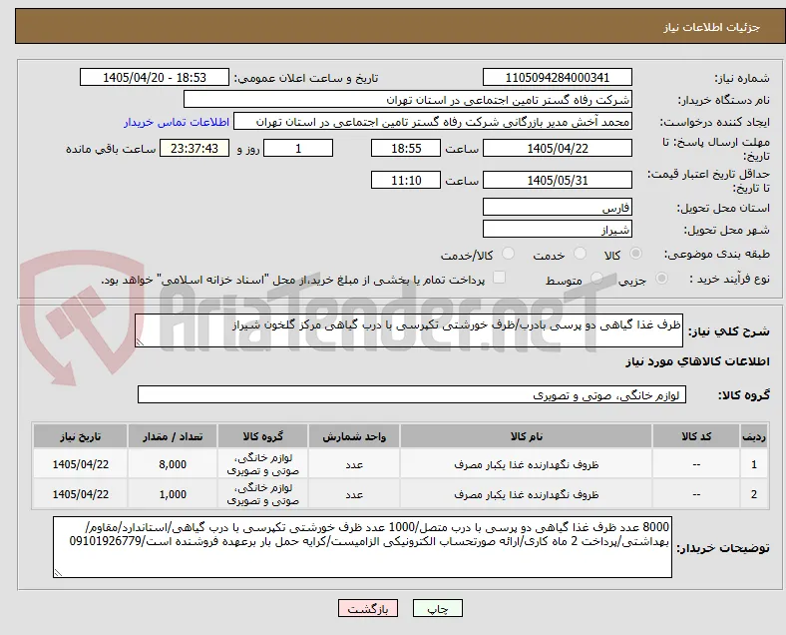Click the بازگشت back button
The image size is (786, 635).
(368, 608)
